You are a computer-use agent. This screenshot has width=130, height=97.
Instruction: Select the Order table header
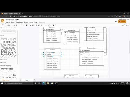click(x=92, y=76)
